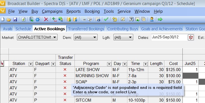This screenshot has width=205, height=103.
Task: Click the screens with user icon
Action: pos(60,19)
